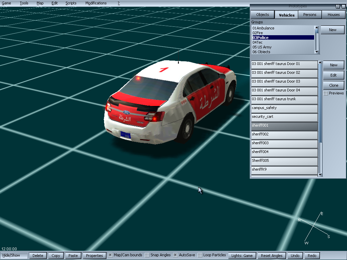Select the police car model in viewport
The height and width of the screenshot is (260, 347).
pyautogui.click(x=169, y=102)
